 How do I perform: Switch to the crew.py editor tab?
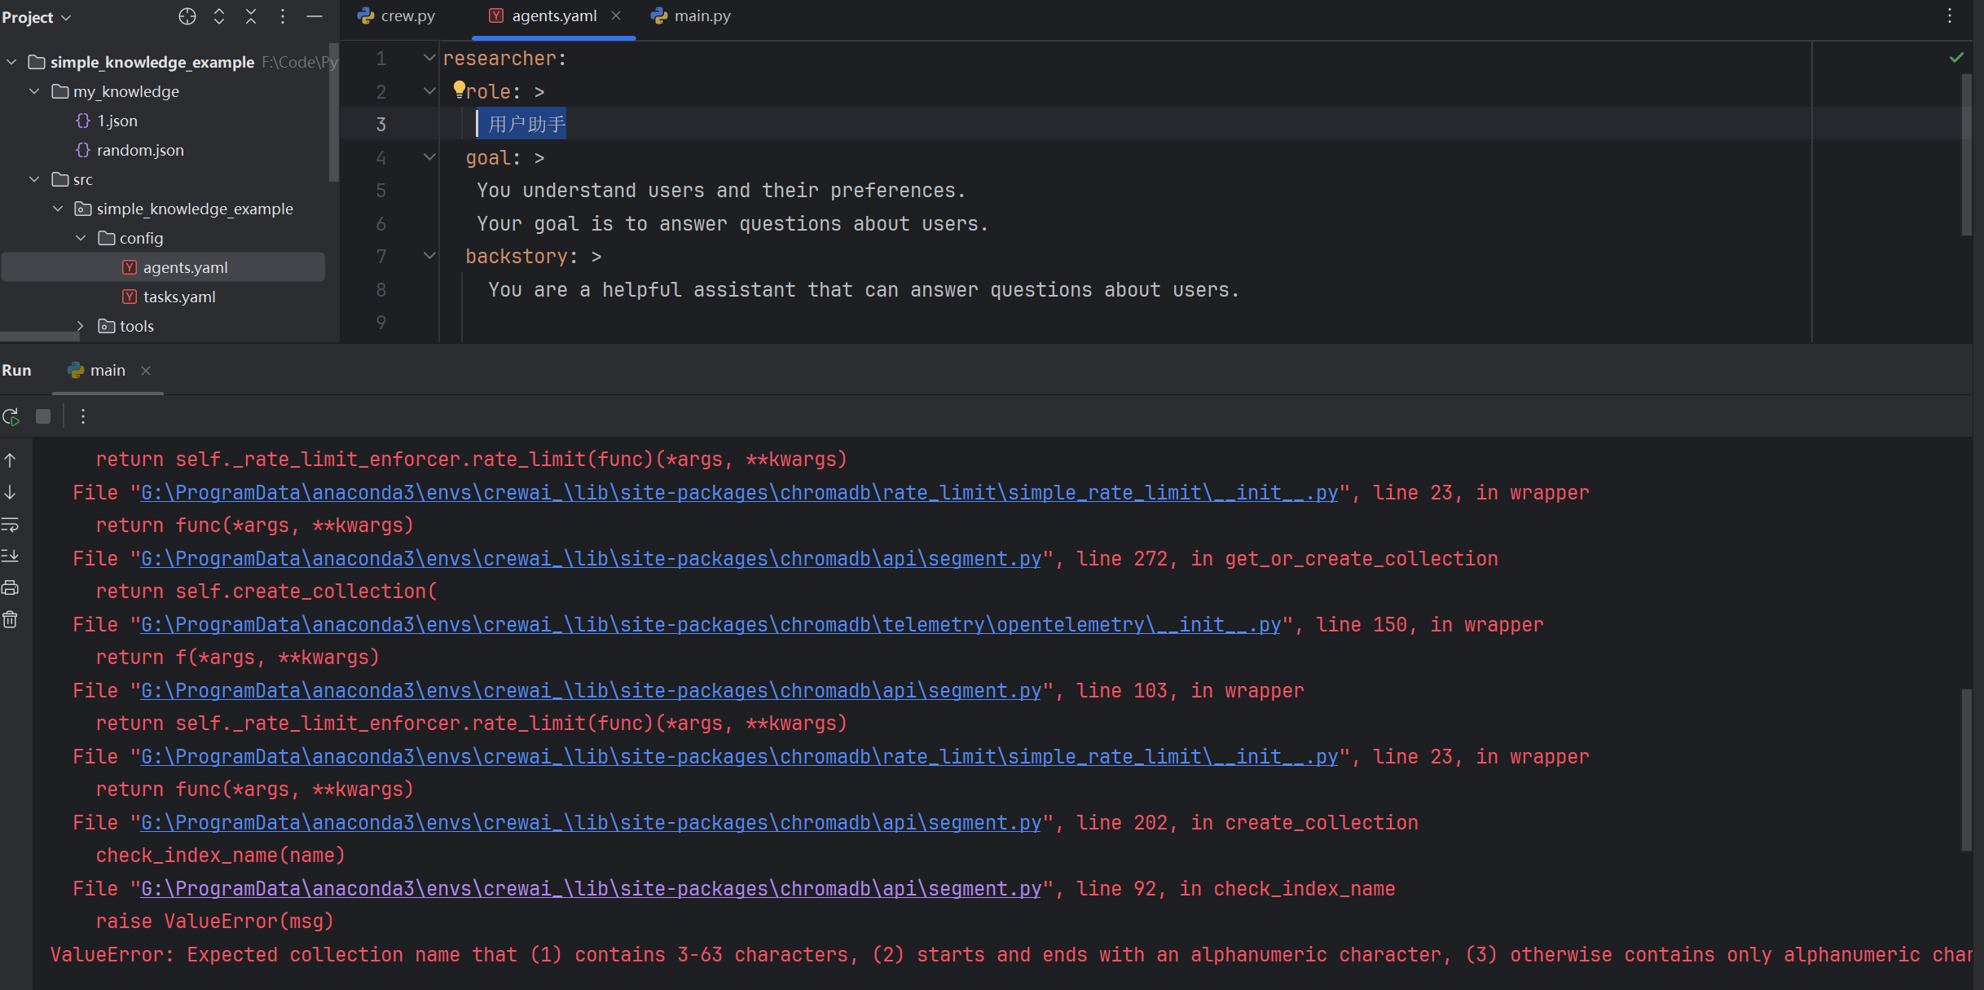click(397, 15)
